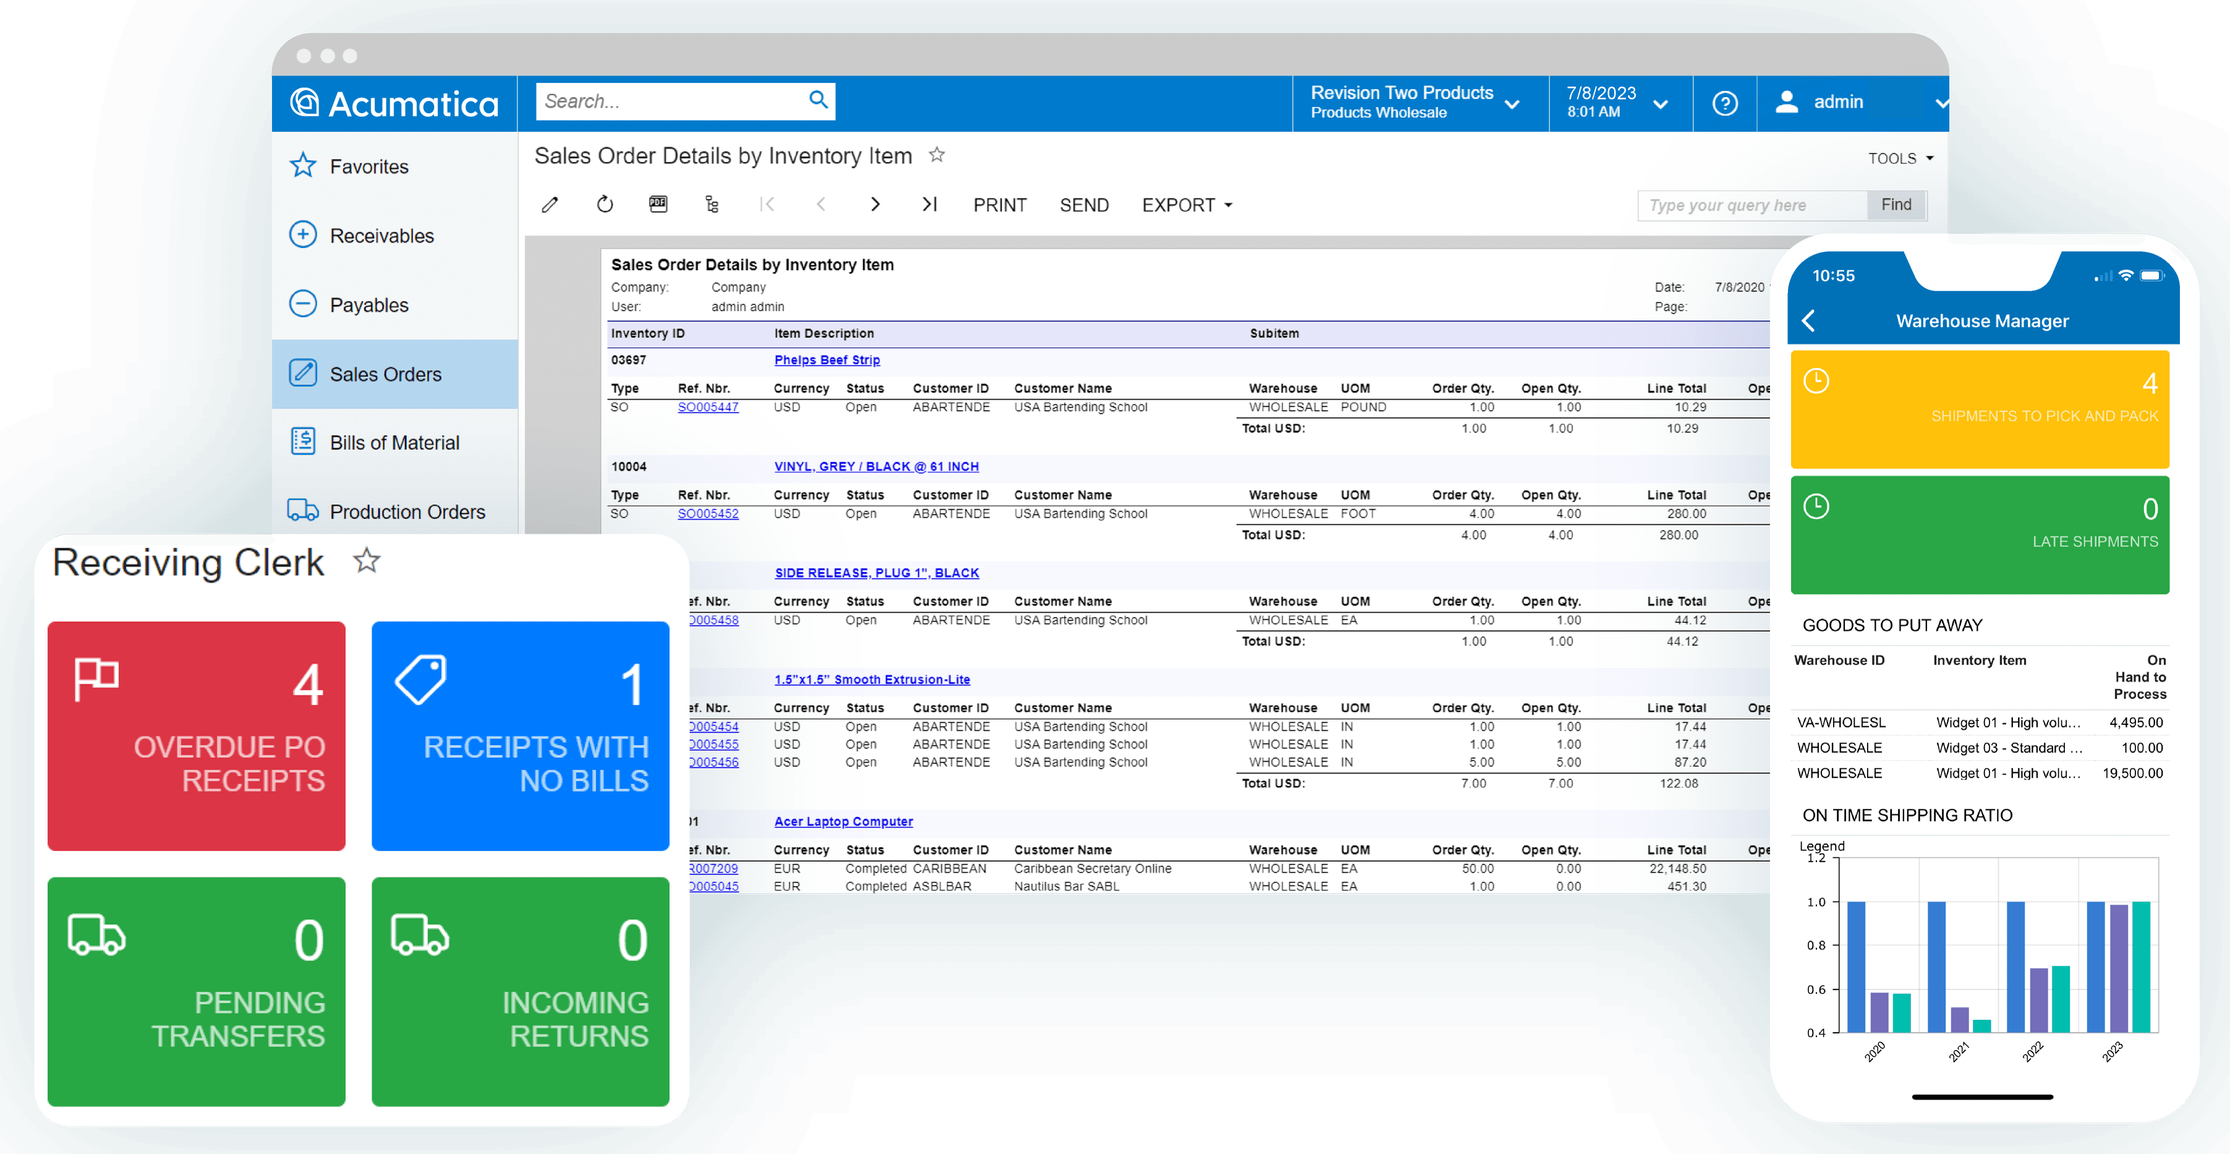Open SIDE RELEASE, PLUG 1", BLACK link
Viewport: 2230px width, 1154px height.
pos(877,573)
